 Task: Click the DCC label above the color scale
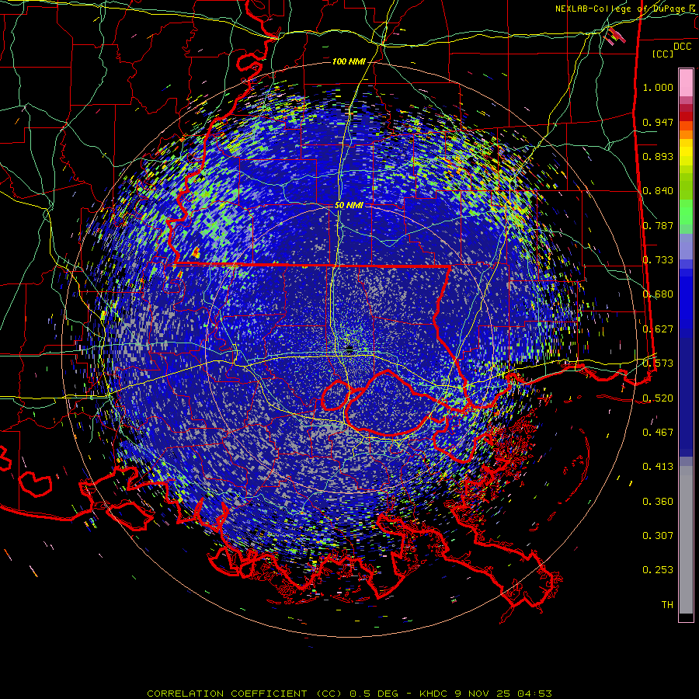click(x=682, y=47)
